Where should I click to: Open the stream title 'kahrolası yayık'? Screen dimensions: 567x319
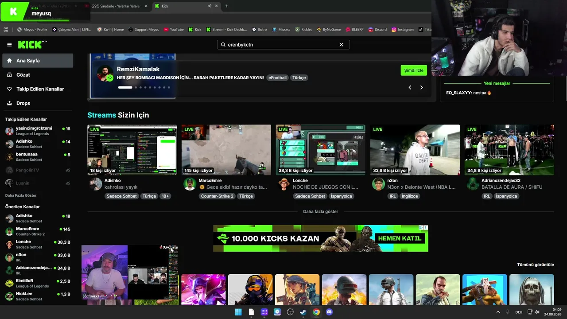121,187
